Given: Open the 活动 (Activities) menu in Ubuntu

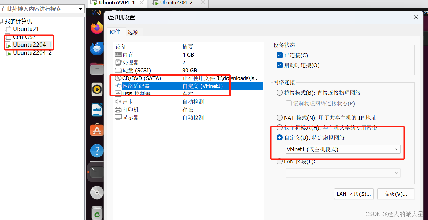Looking at the screenshot, I should 96,13.
